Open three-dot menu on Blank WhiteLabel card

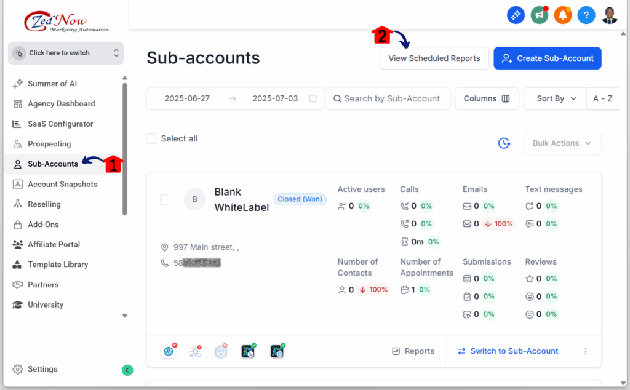(x=586, y=351)
